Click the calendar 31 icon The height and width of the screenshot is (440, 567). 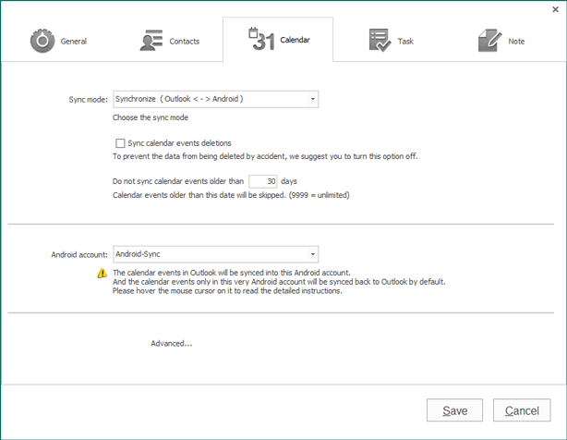261,39
